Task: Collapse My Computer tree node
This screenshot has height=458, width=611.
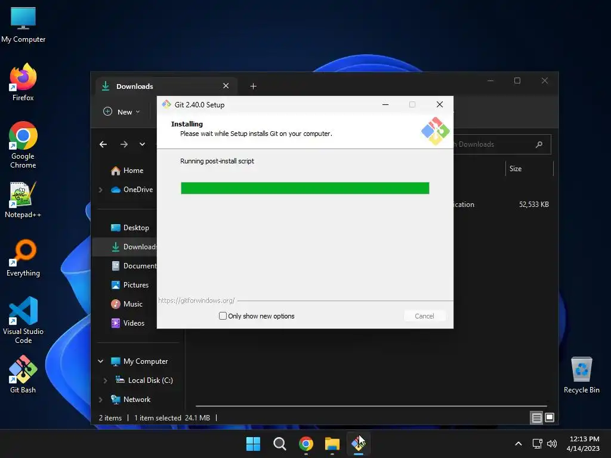Action: point(100,361)
